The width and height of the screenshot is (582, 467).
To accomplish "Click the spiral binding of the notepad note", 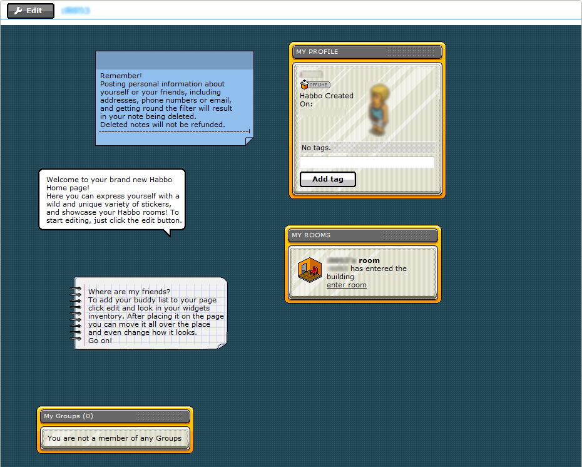I will [x=75, y=314].
